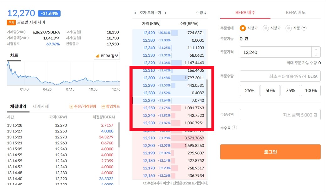Screen dimensions: 326x192
Task: Select the 시장가 order type radio
Action: pos(265,28)
